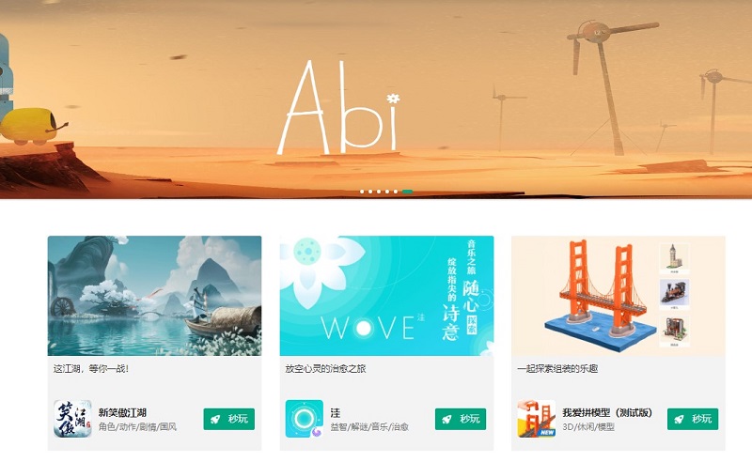This screenshot has height=462, width=752.
Task: Open the 洼 Wove game icon
Action: click(304, 419)
